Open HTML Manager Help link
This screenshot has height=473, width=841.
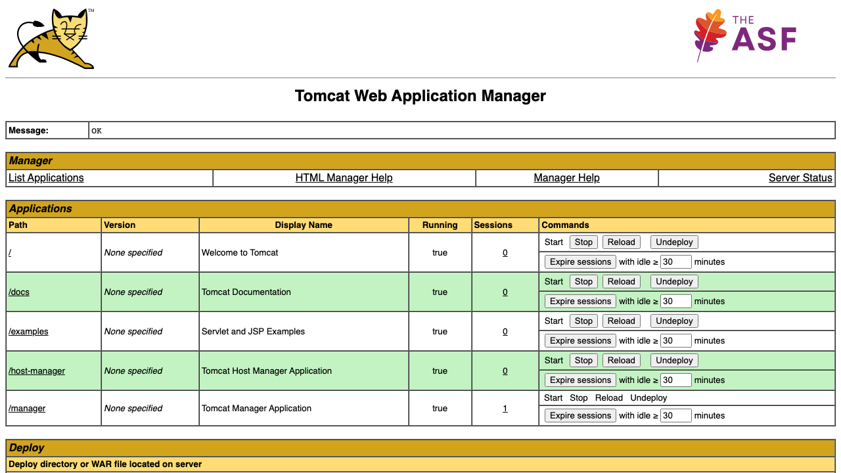point(344,178)
